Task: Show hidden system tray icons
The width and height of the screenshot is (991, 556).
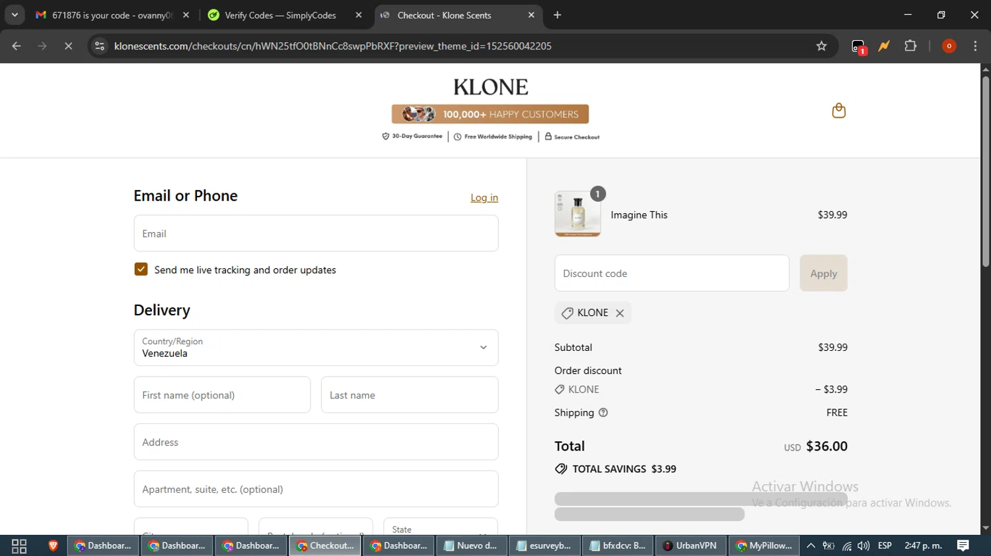Action: (811, 545)
